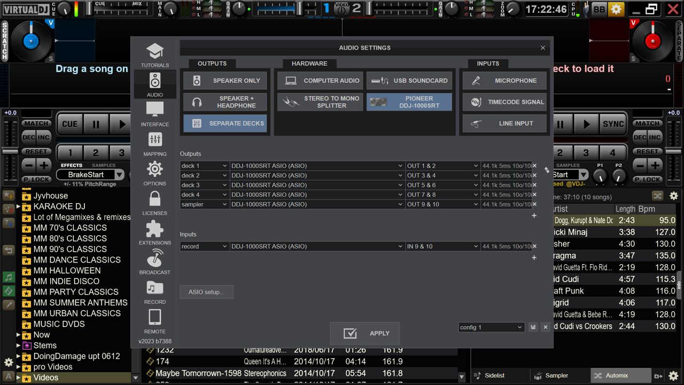Select Pioneer DDJ-1000SRT hardware option
The image size is (684, 385).
pos(409,102)
